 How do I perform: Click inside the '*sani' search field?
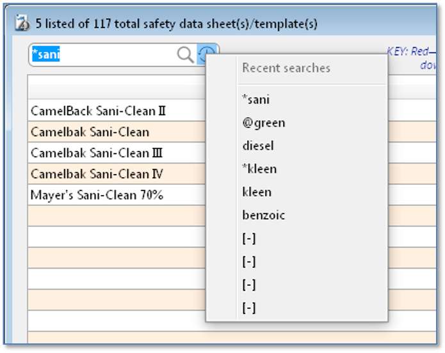coord(102,54)
